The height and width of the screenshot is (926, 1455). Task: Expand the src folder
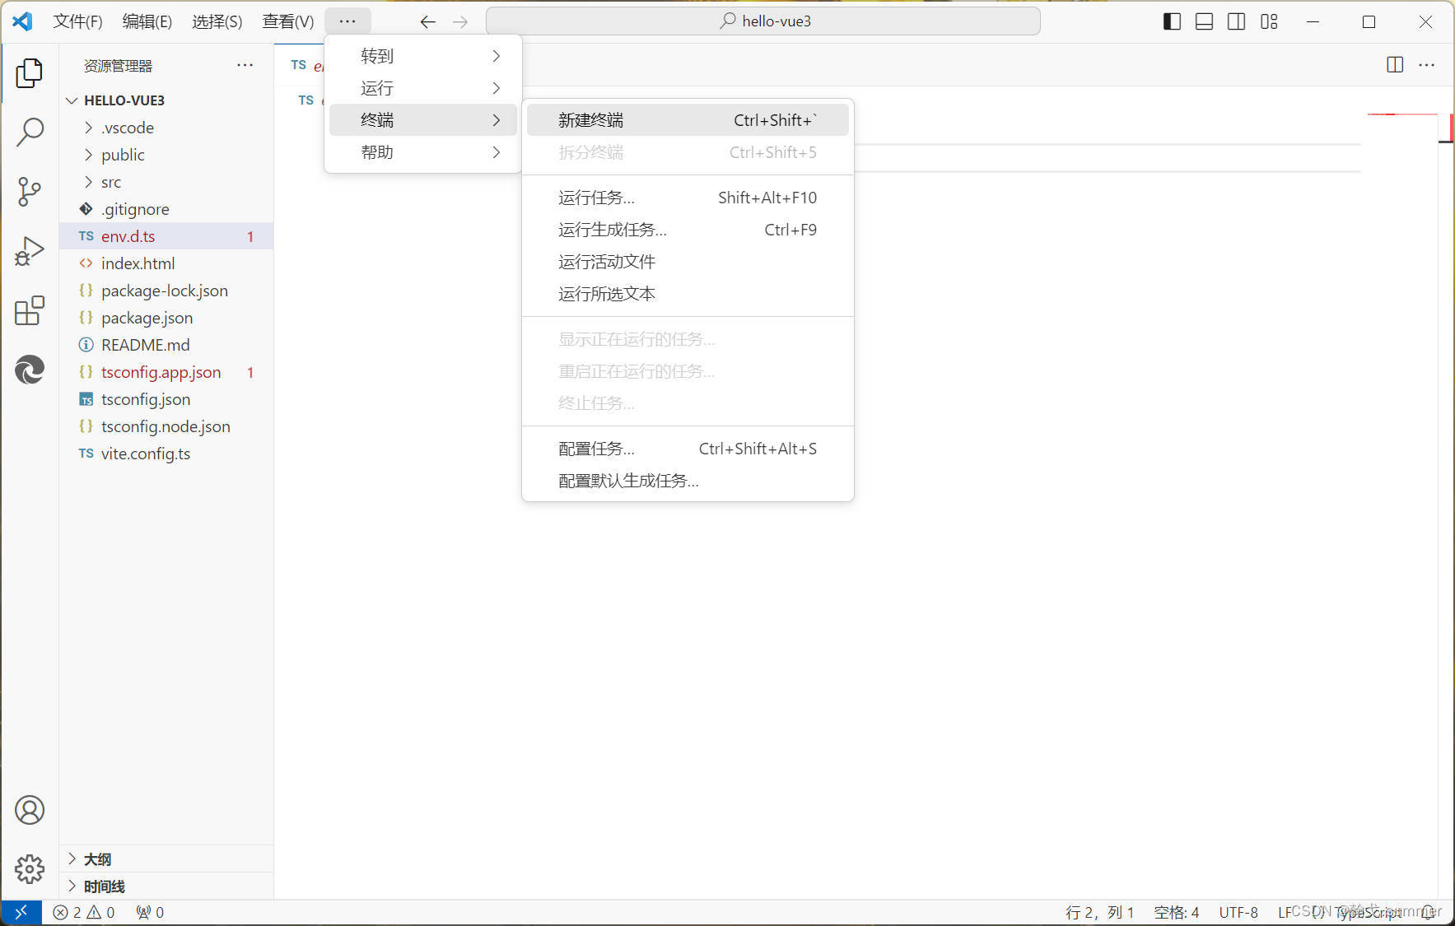pos(110,182)
